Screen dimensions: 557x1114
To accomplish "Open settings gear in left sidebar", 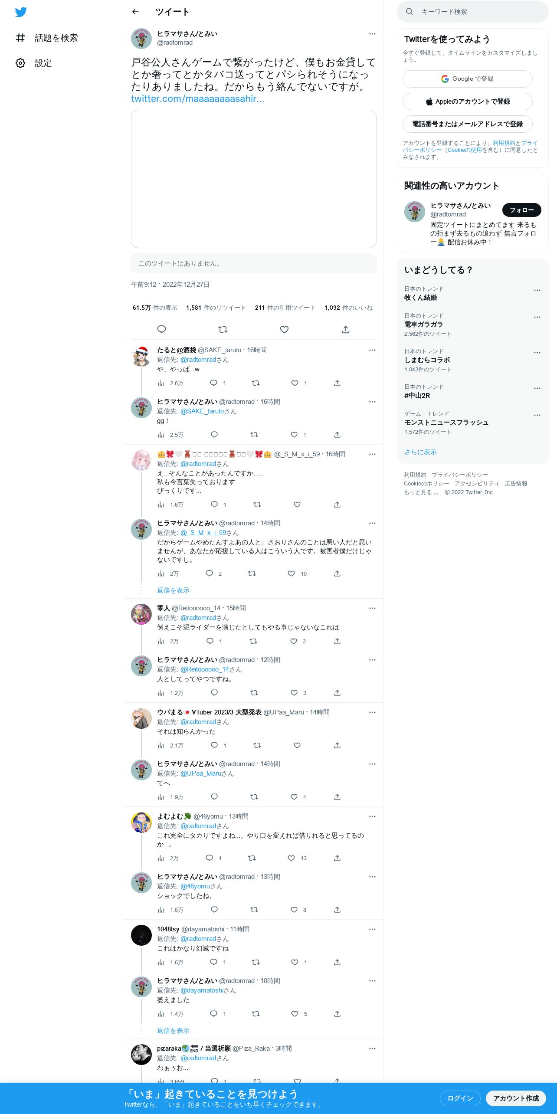I will (x=20, y=63).
